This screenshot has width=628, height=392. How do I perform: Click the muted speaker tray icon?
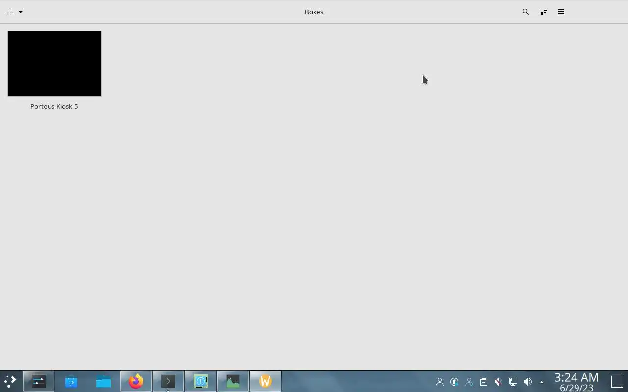coord(498,382)
